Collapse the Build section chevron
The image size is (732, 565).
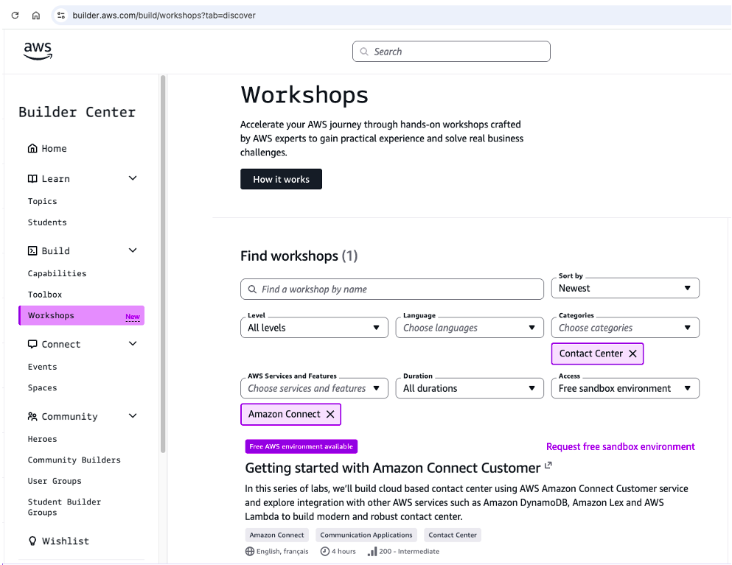(x=133, y=250)
